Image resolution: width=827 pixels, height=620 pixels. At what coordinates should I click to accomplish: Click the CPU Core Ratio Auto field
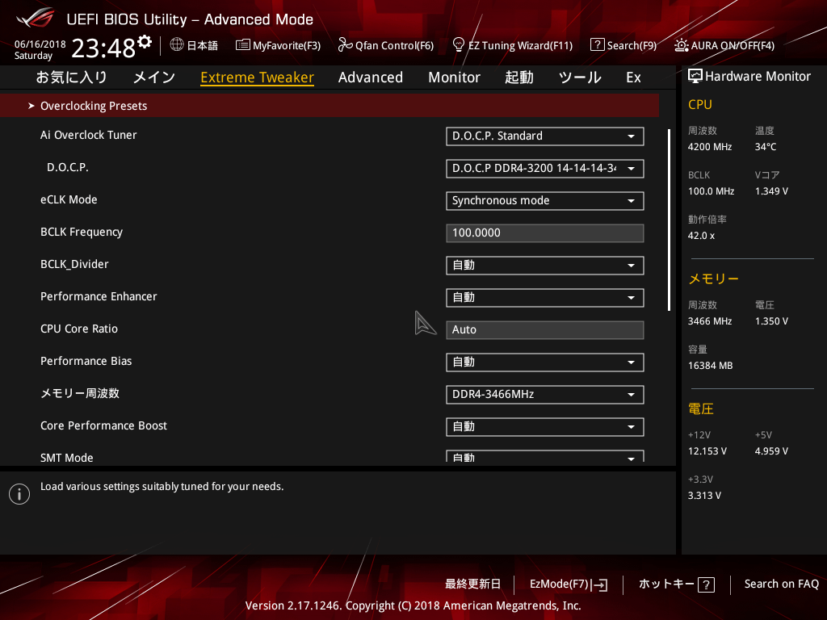[x=545, y=330]
